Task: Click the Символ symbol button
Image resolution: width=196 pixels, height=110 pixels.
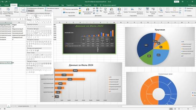Action: point(188,11)
